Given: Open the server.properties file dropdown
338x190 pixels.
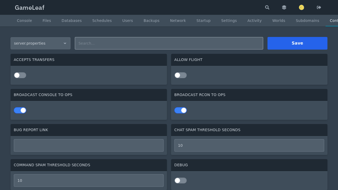Looking at the screenshot, I should pos(40,43).
